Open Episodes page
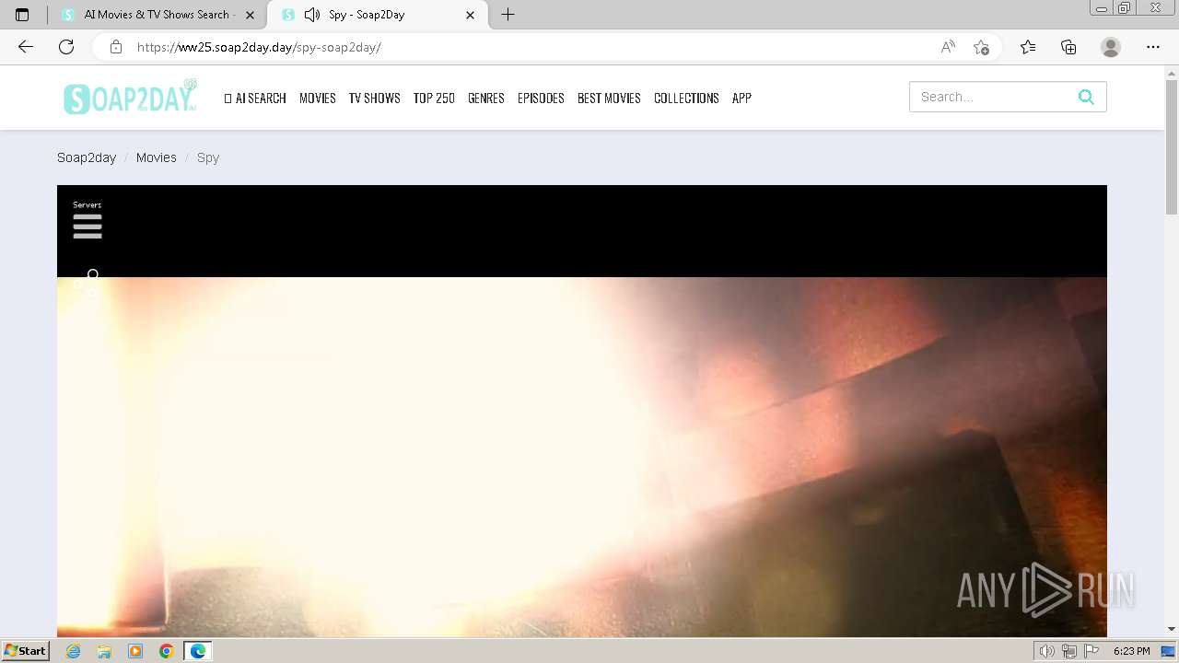Screen dimensions: 1179x663 tap(541, 98)
